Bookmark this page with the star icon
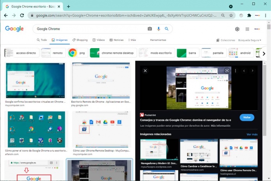 pyautogui.click(x=231, y=16)
